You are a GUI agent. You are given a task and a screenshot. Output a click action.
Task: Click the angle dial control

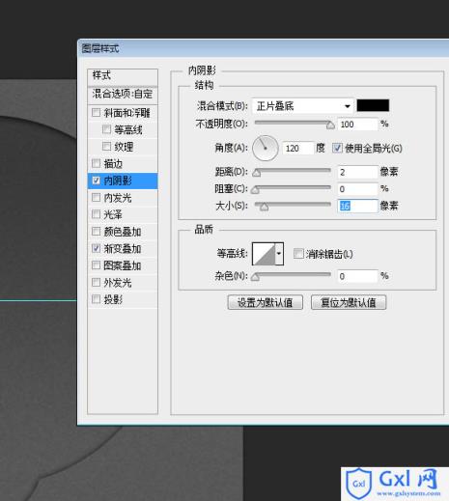(266, 149)
